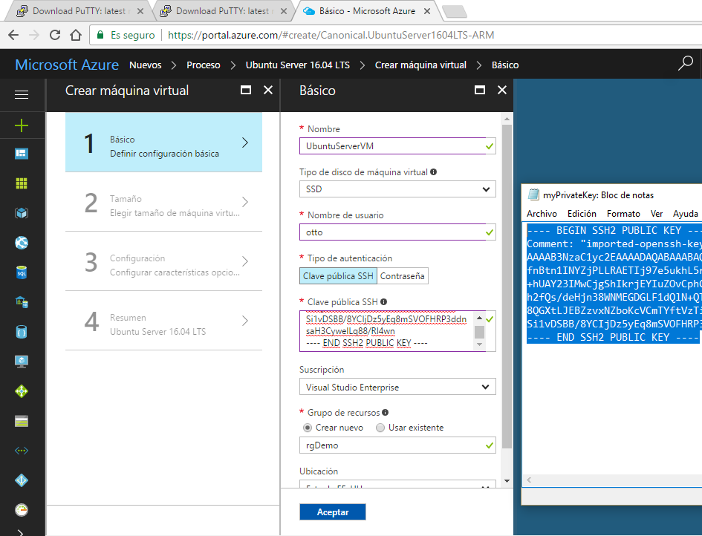
Task: Open All resources grid icon
Action: click(x=22, y=183)
